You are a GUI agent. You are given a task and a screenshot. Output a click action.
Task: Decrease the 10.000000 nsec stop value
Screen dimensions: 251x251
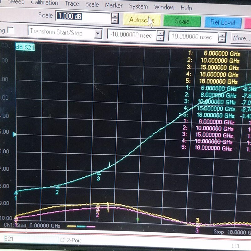(222, 40)
